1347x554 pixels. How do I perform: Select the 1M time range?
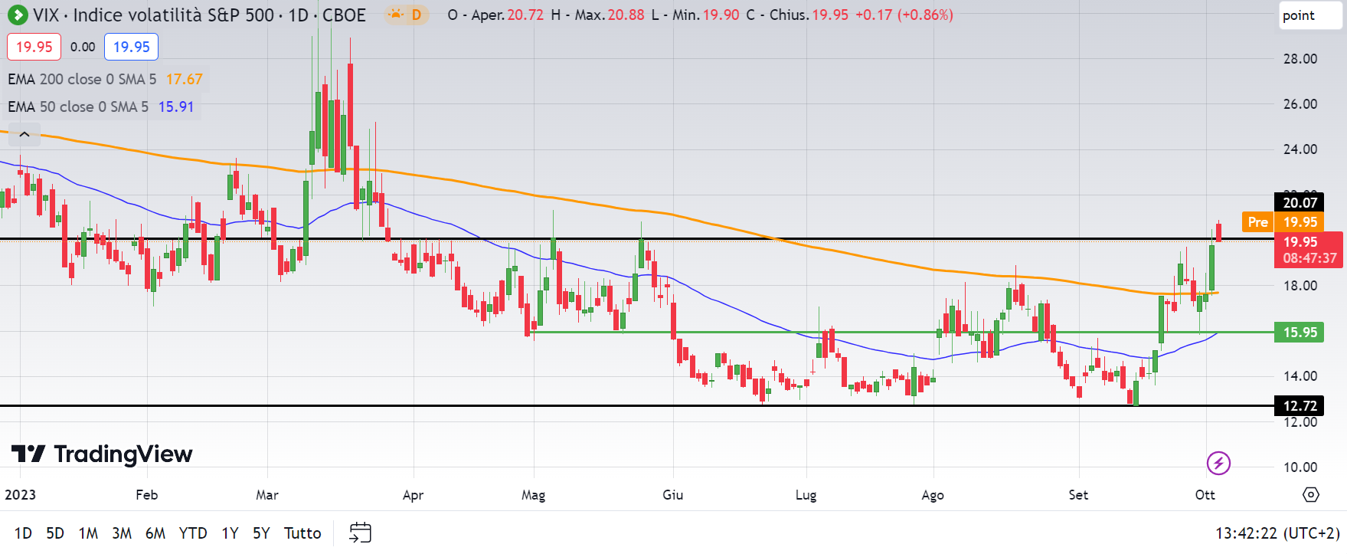click(88, 533)
